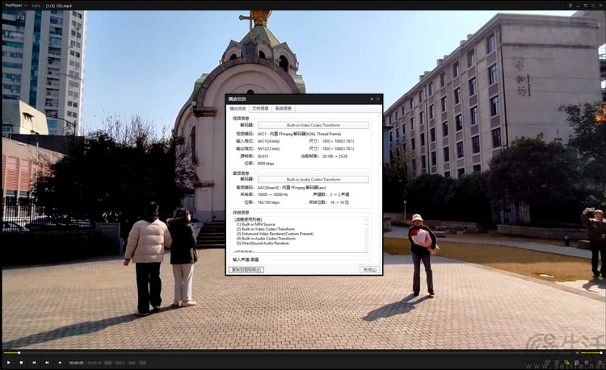Click the Play button
The image size is (606, 370).
tap(7, 363)
